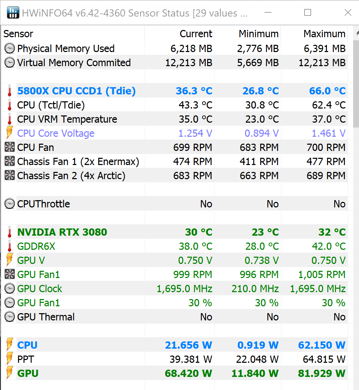Select the NVIDIA RTX 3080 label
359x390 pixels.
click(x=62, y=232)
